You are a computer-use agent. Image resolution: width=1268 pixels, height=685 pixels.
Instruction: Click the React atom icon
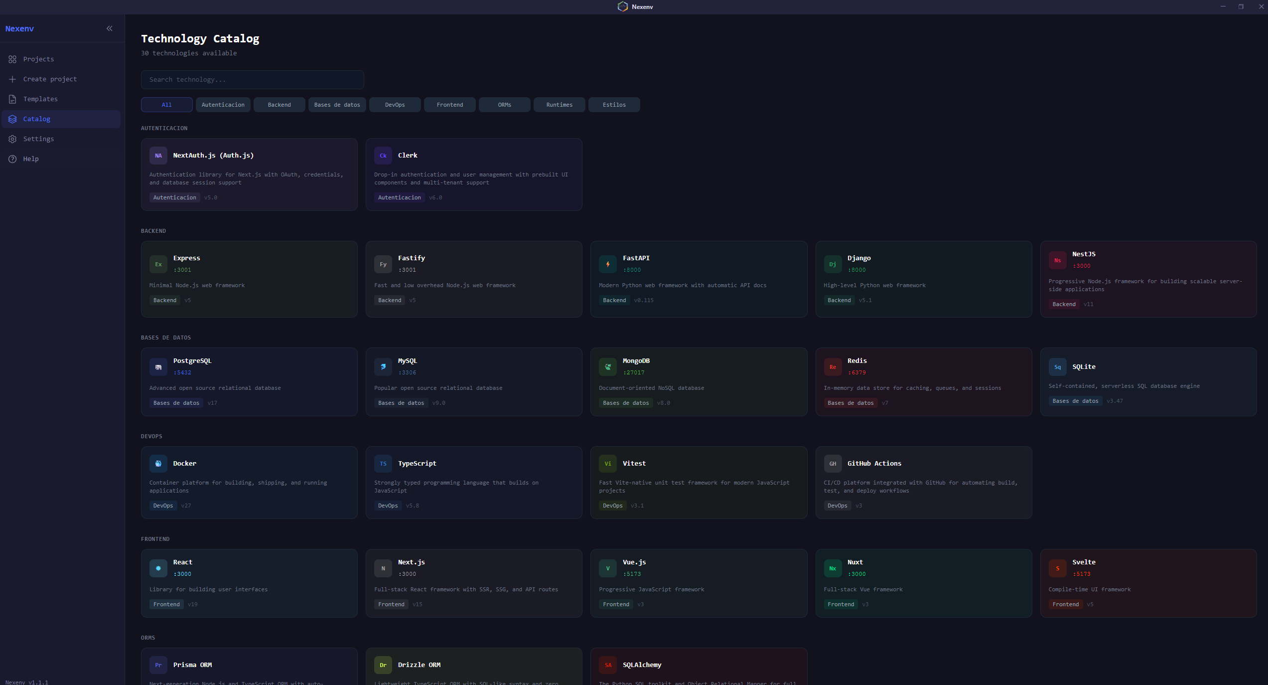pyautogui.click(x=158, y=568)
